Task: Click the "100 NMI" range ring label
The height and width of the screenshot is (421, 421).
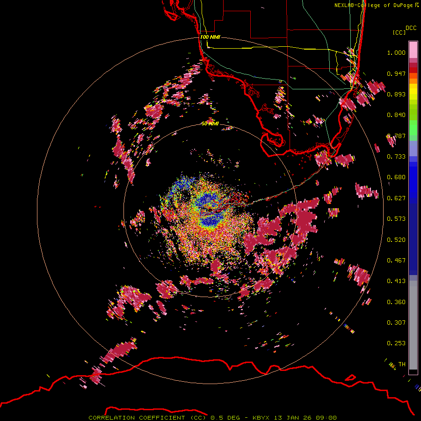Action: pos(210,37)
